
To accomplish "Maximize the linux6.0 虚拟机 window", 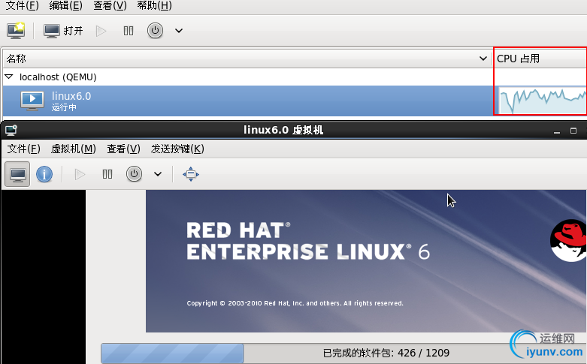I will click(573, 131).
